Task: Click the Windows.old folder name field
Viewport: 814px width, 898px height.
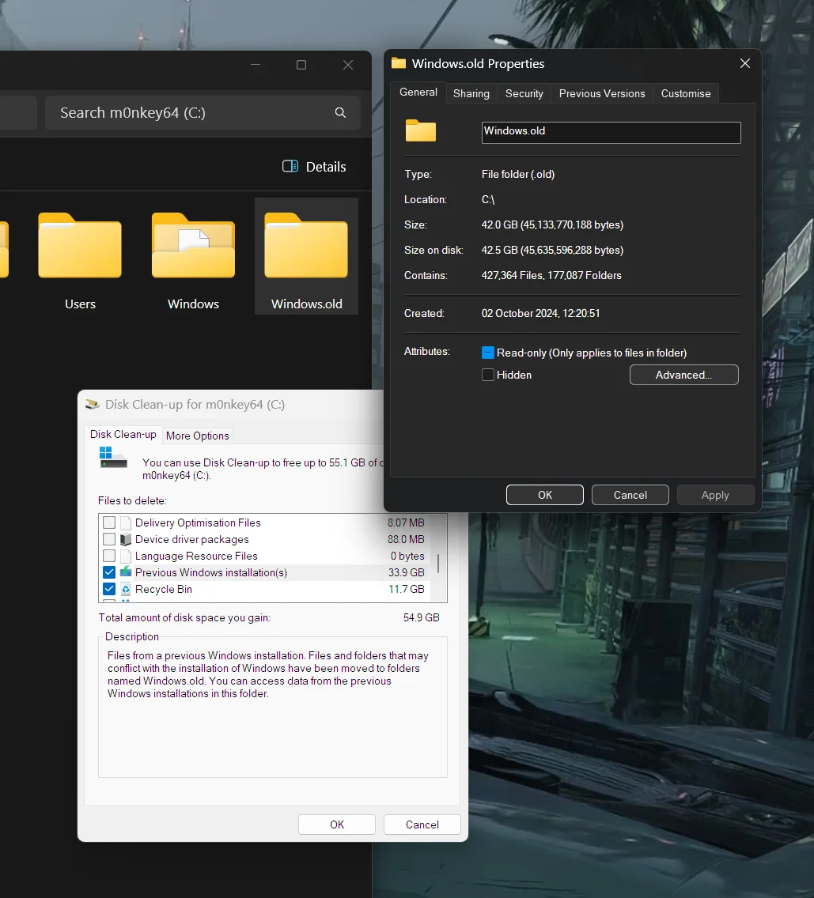Action: (611, 132)
